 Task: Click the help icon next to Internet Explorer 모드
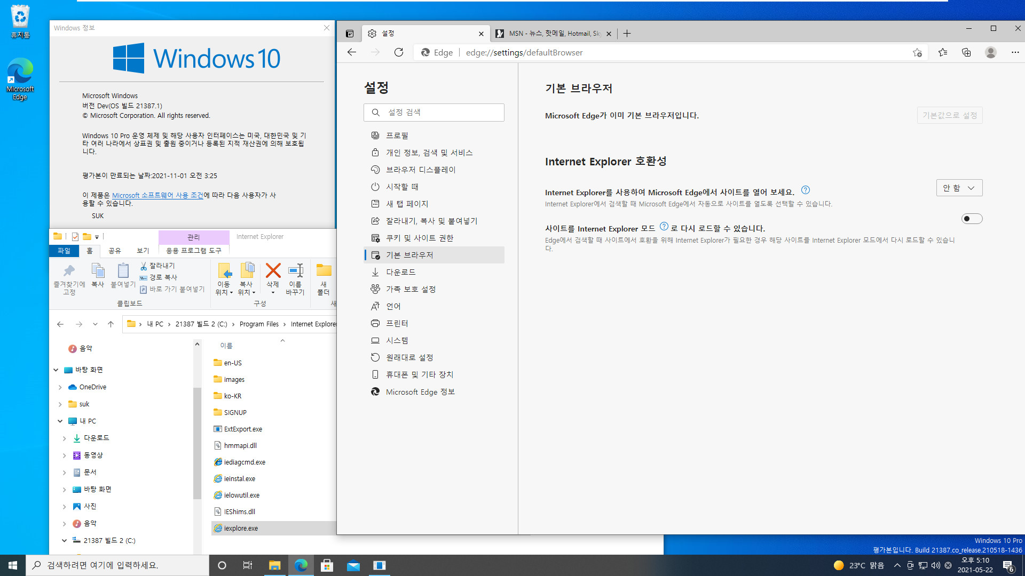664,226
